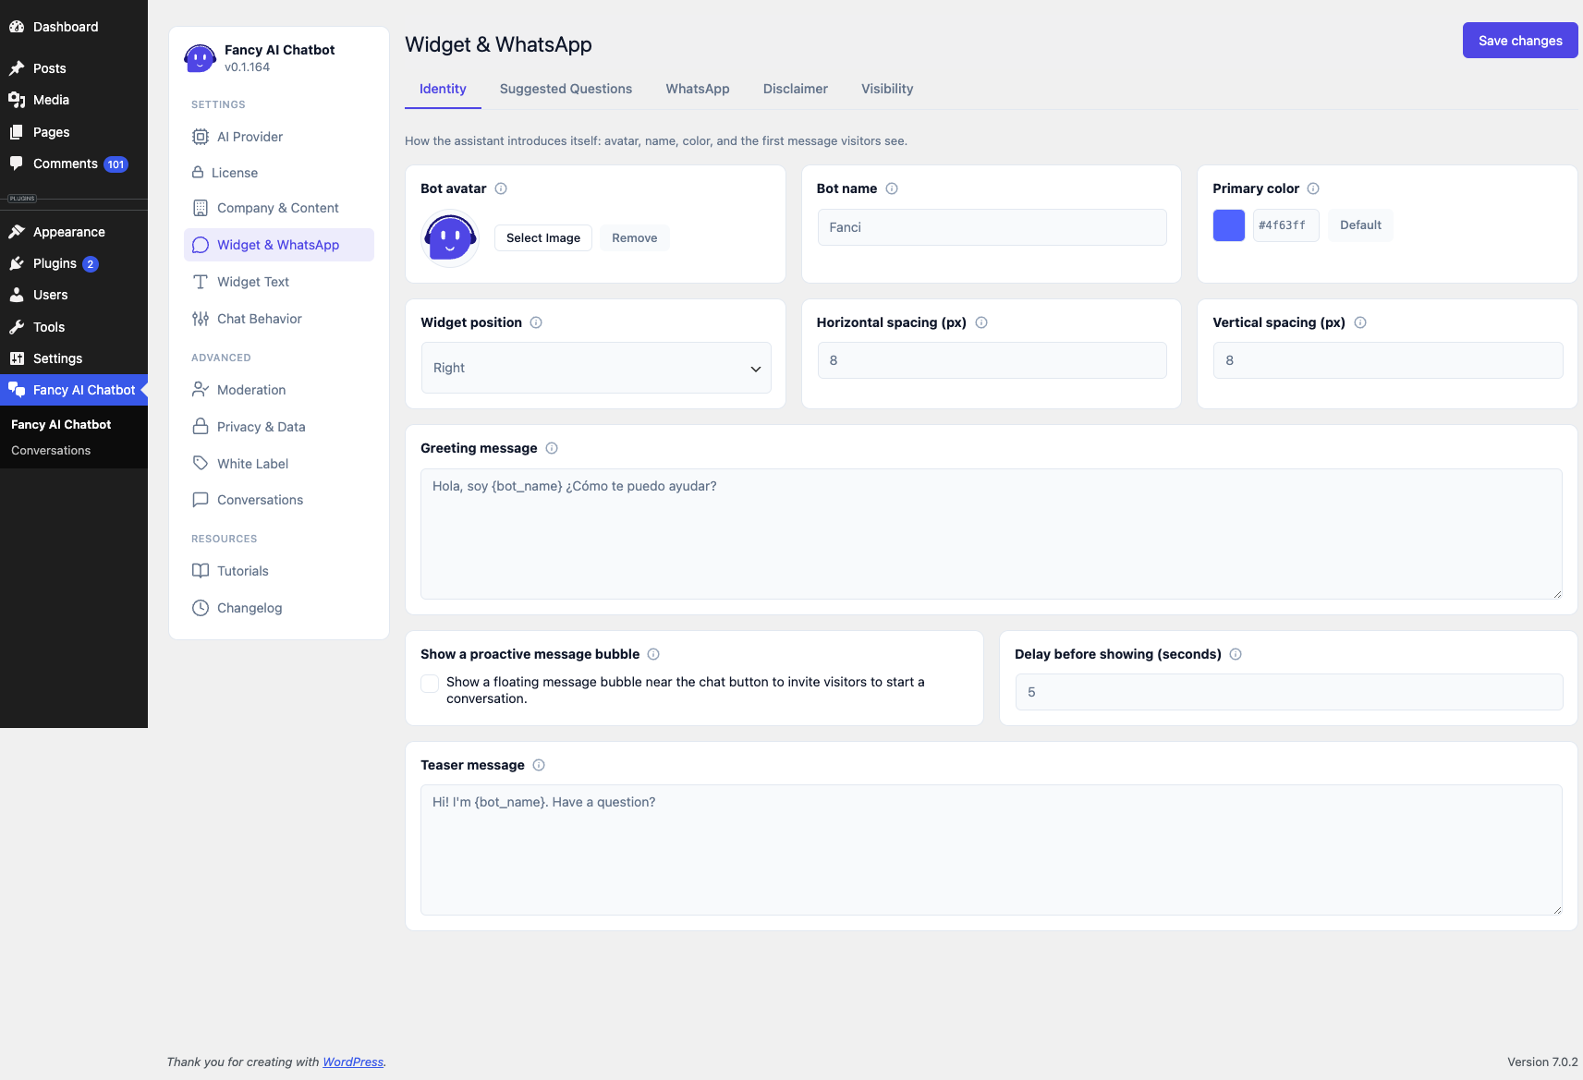
Task: Click info icon next to Bot avatar
Action: click(501, 188)
